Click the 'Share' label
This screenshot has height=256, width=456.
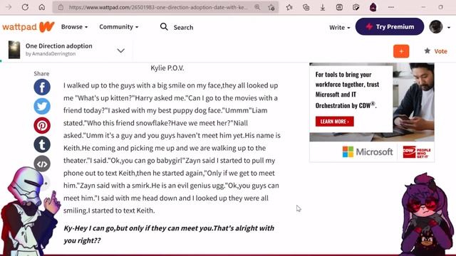(41, 73)
